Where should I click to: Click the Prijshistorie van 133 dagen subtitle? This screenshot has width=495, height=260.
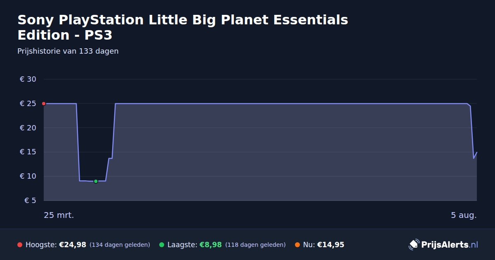point(68,51)
